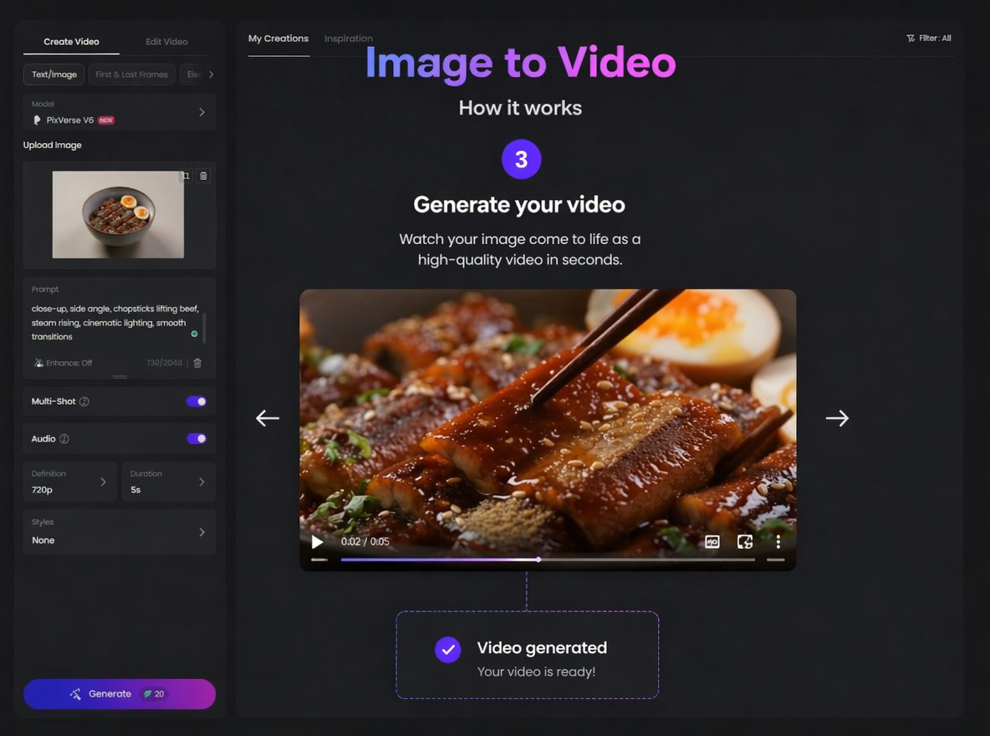Open the Filter: All options

[x=928, y=38]
